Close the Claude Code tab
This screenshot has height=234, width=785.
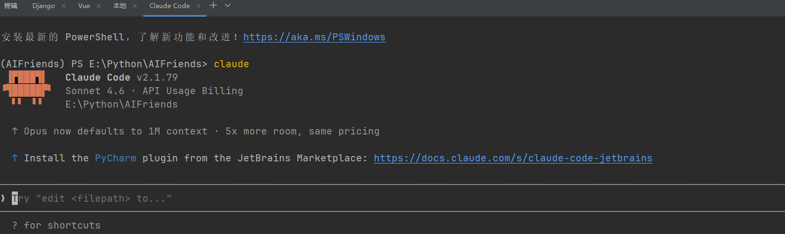coord(199,6)
